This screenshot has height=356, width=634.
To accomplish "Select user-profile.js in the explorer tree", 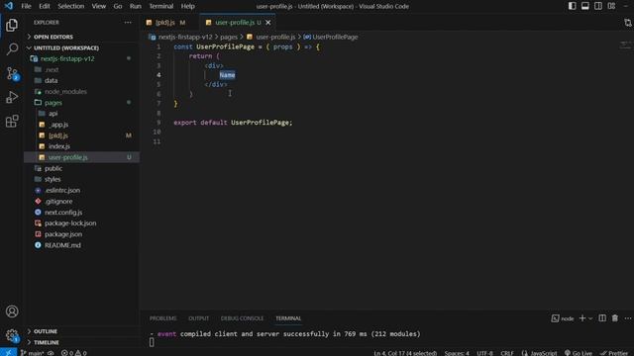I will pos(82,157).
